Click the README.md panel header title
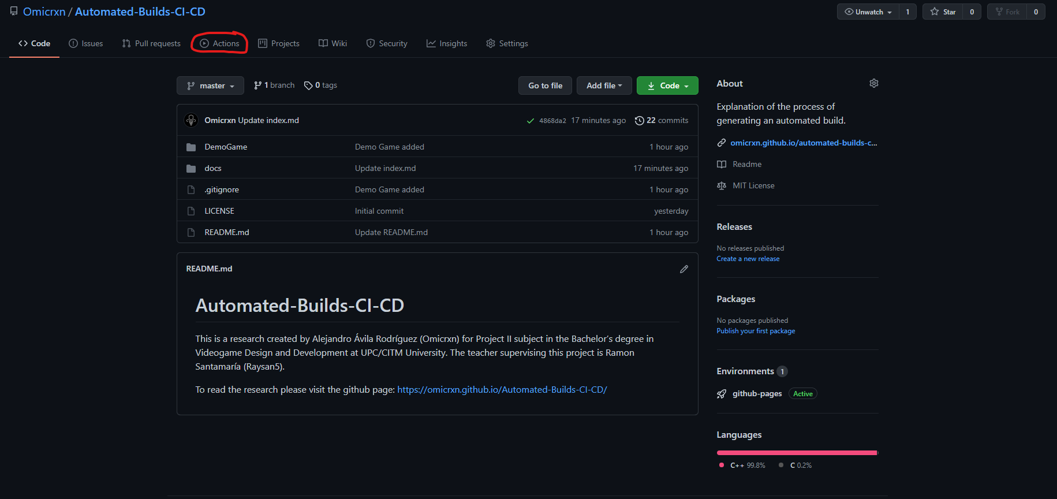The width and height of the screenshot is (1057, 499). (209, 269)
